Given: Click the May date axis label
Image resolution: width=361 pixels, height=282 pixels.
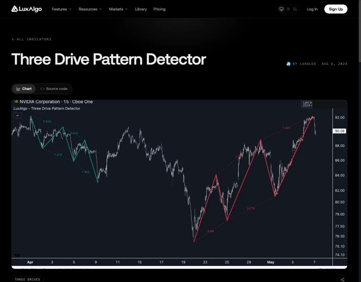Looking at the screenshot, I should click(270, 262).
